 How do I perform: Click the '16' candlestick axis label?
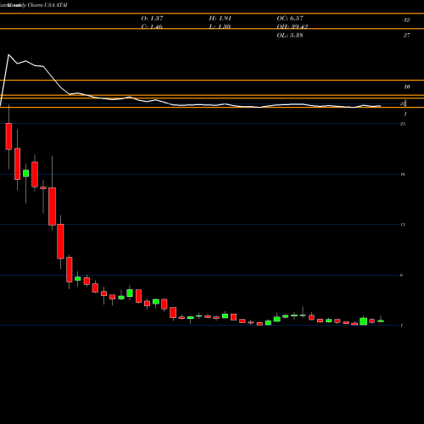tap(403, 174)
